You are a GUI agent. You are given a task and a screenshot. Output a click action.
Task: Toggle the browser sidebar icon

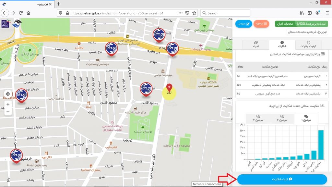310,13
